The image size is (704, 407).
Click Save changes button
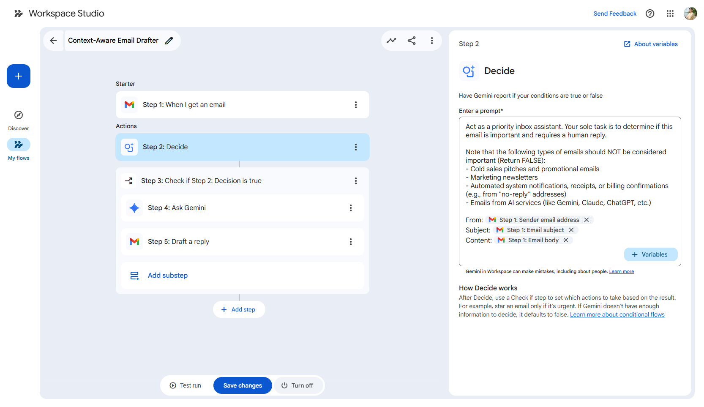tap(243, 385)
